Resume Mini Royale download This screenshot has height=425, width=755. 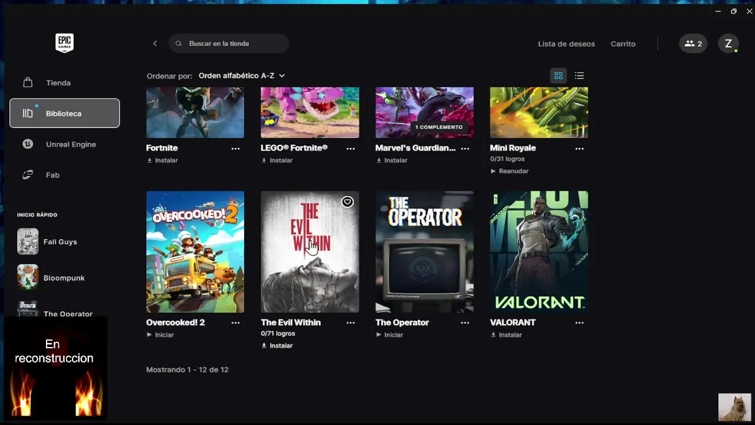click(510, 171)
